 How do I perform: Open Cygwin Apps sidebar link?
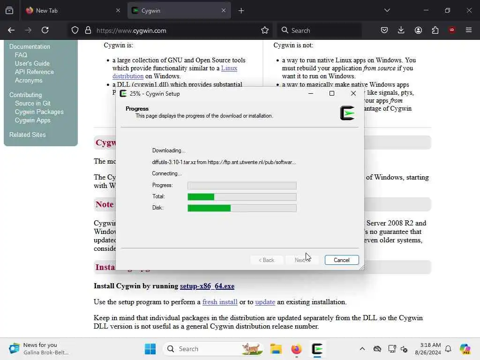coord(32,120)
